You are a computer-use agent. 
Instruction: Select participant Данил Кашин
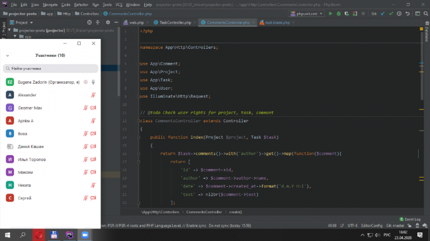click(x=50, y=147)
